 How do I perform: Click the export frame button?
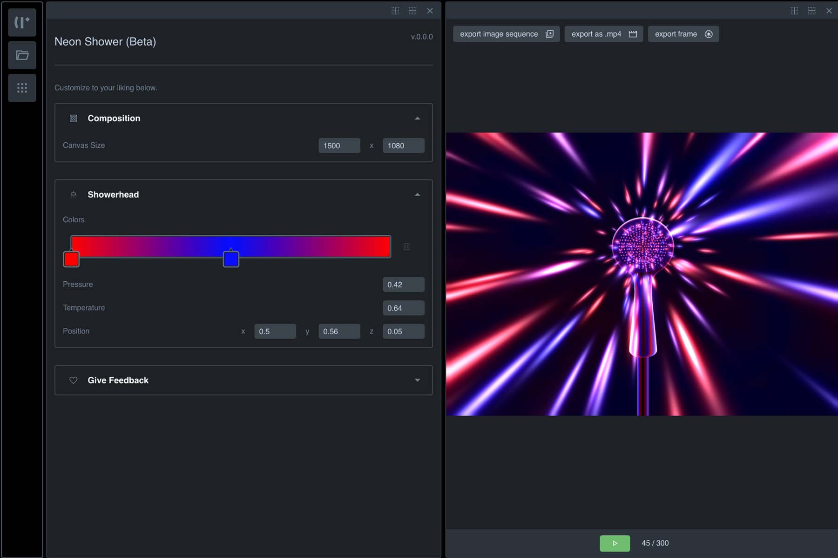pos(683,33)
